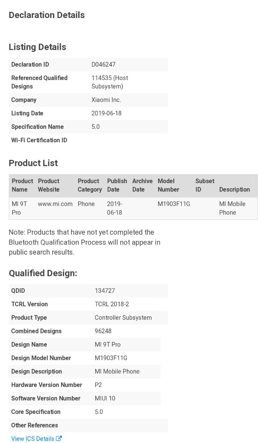
Task: Click the Product Name column header
Action: [22, 185]
